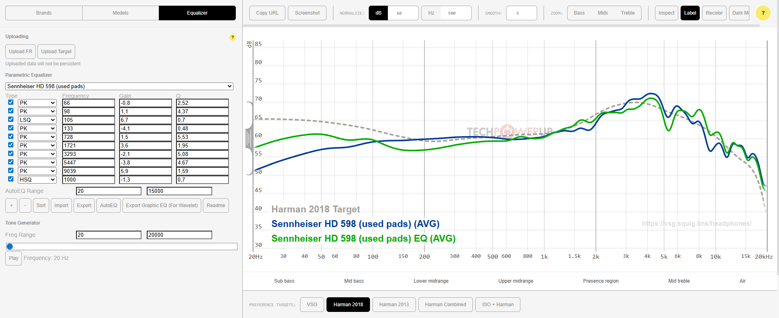Click the normalize Hz value field
Screen dimensions: 779x318
[x=456, y=13]
